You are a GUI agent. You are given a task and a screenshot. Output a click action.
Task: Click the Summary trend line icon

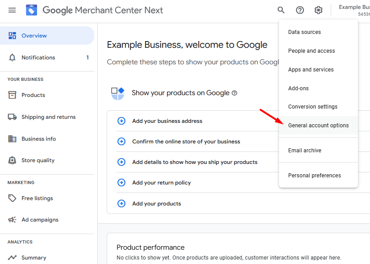coord(12,257)
